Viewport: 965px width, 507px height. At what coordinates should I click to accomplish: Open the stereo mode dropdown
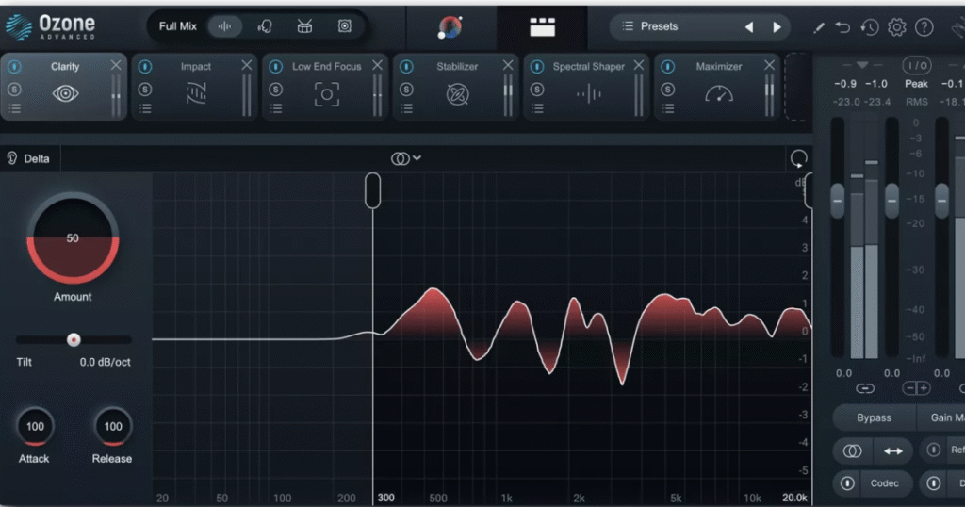(406, 158)
